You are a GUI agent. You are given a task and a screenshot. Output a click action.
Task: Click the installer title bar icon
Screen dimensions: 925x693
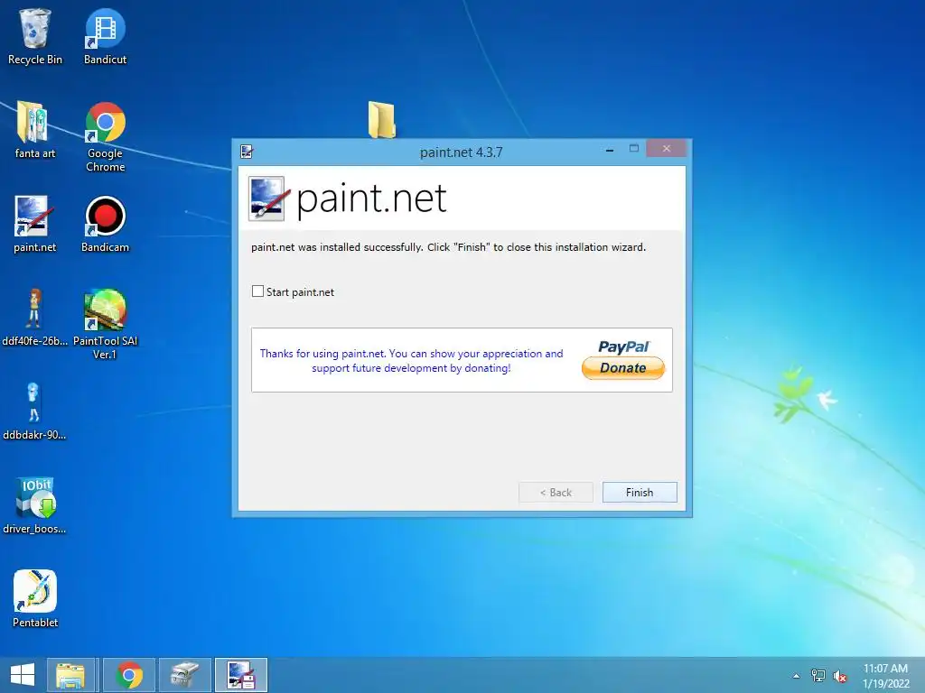pyautogui.click(x=247, y=152)
